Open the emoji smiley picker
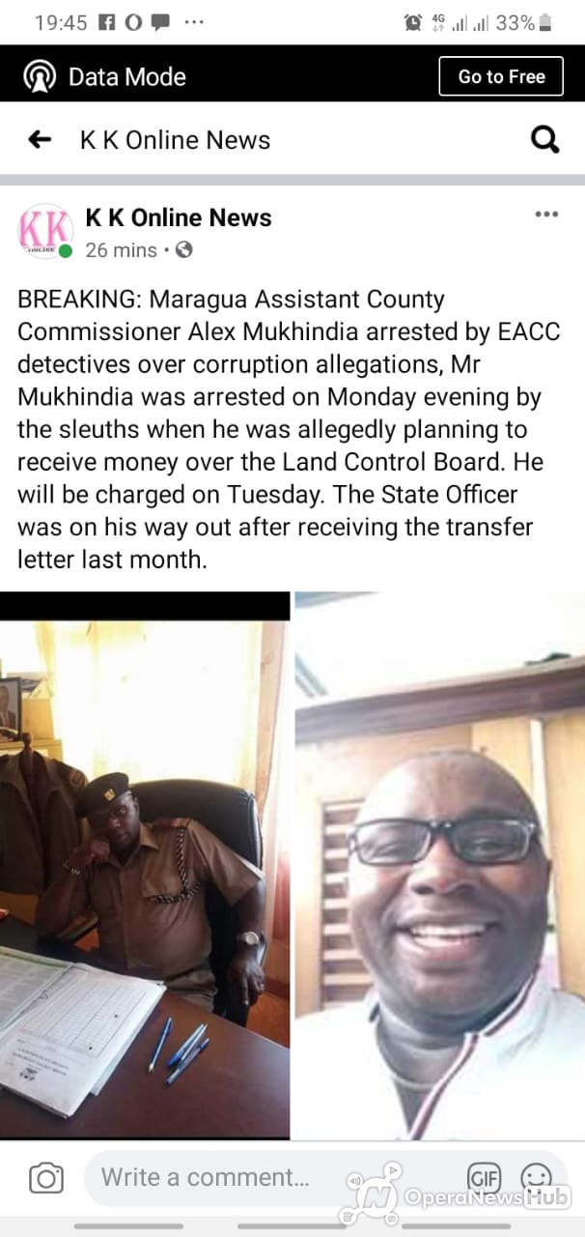Screen dimensions: 585x1237 (x=536, y=1177)
